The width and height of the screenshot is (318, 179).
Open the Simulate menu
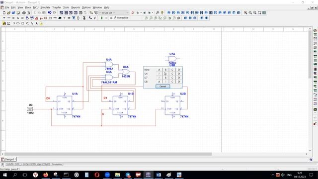[45, 7]
